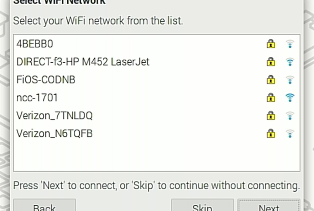314x211 pixels.
Task: Select the DIRECT-f3-HP M452 LaserJet network
Action: [x=157, y=62]
